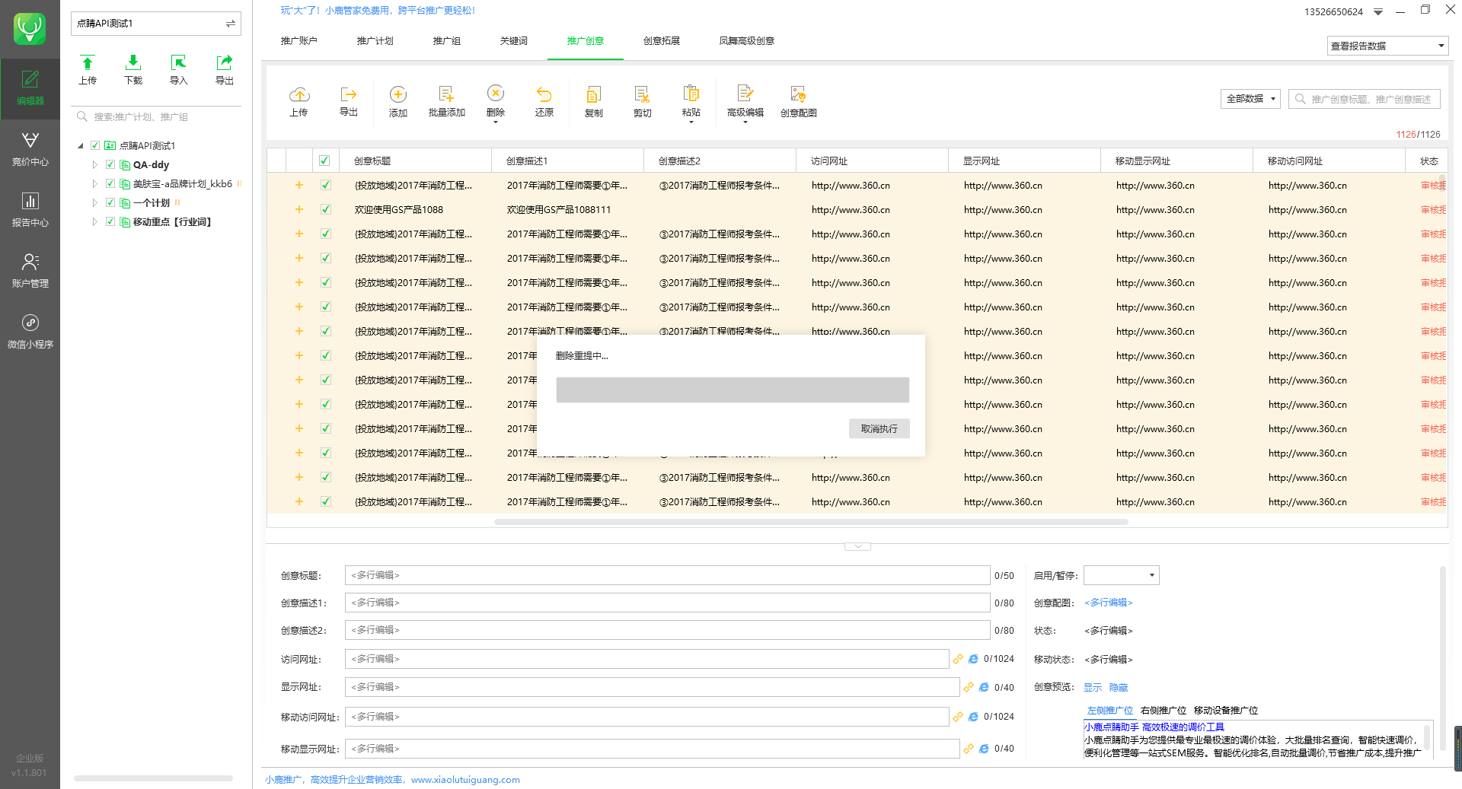This screenshot has width=1462, height=789.
Task: Click the left tree panel horizontal scrollbar
Action: pos(153,778)
